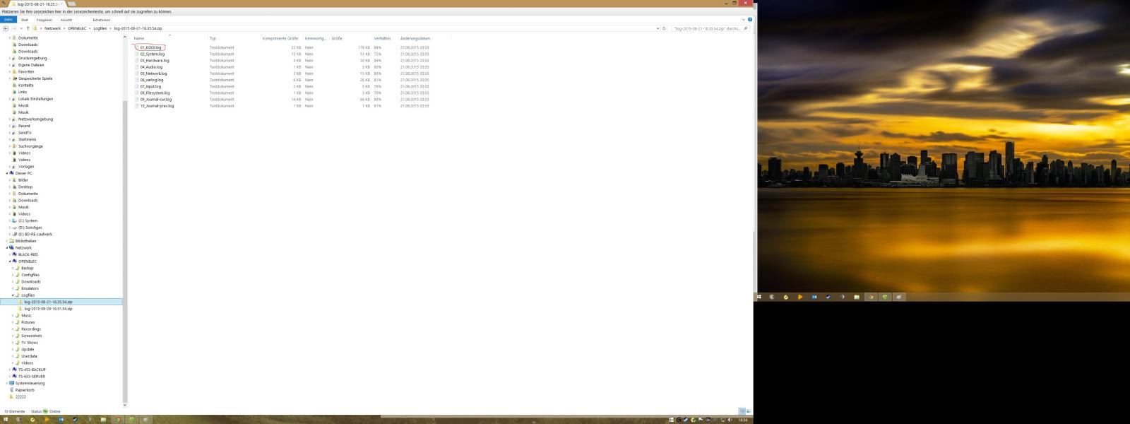1130x424 pixels.
Task: Switch to the Ansicht ribbon tab
Action: click(66, 20)
